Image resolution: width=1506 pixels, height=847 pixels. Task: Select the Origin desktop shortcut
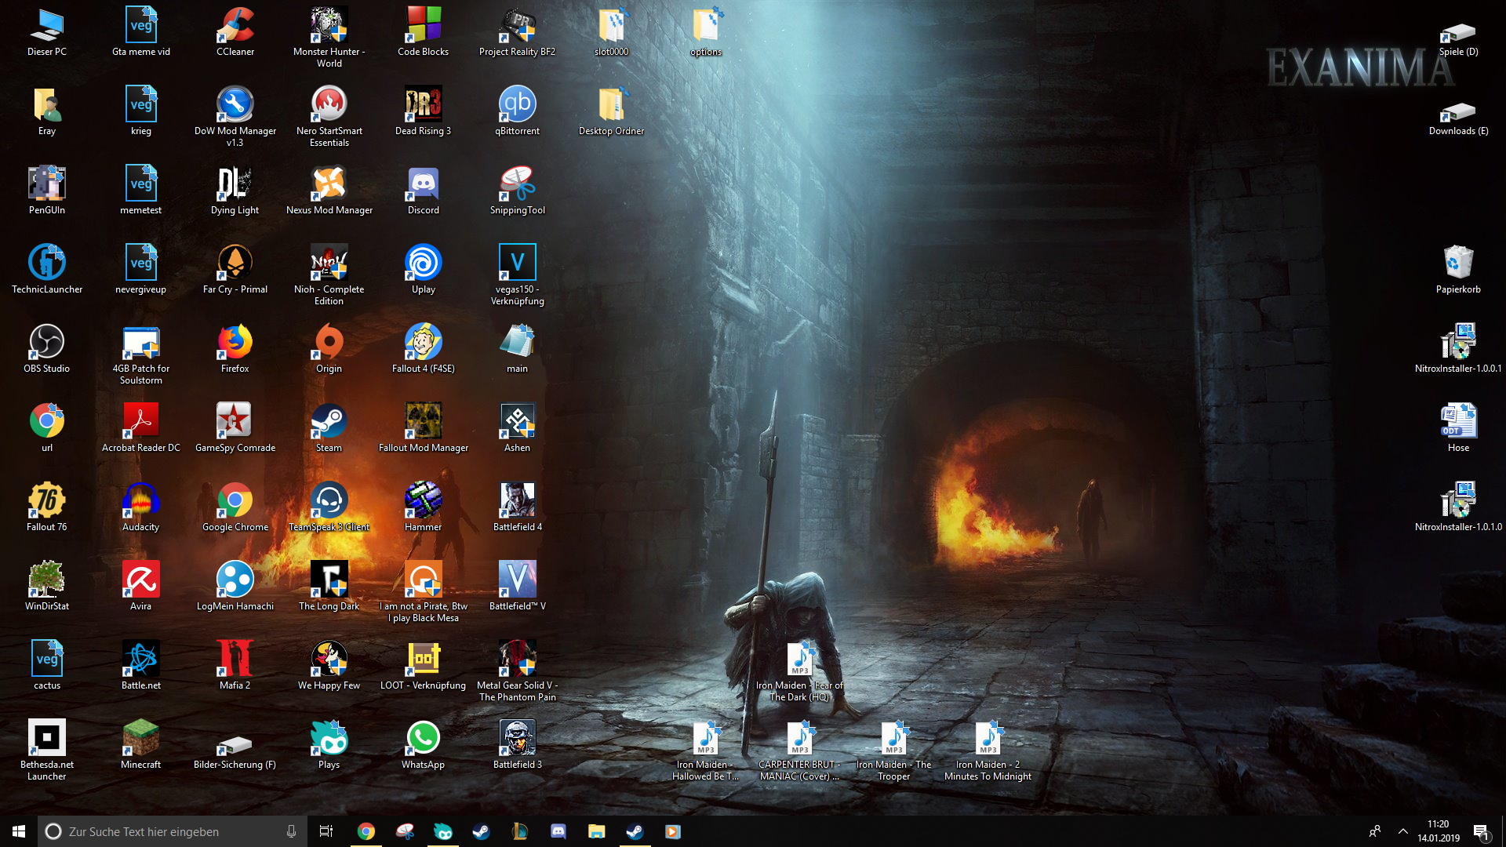(x=329, y=349)
